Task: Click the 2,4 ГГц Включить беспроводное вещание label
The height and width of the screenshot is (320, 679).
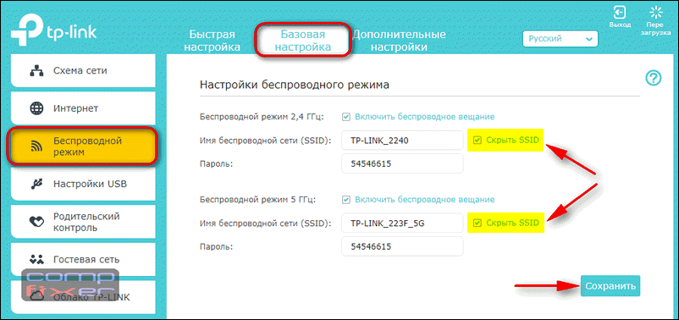Action: pos(425,117)
